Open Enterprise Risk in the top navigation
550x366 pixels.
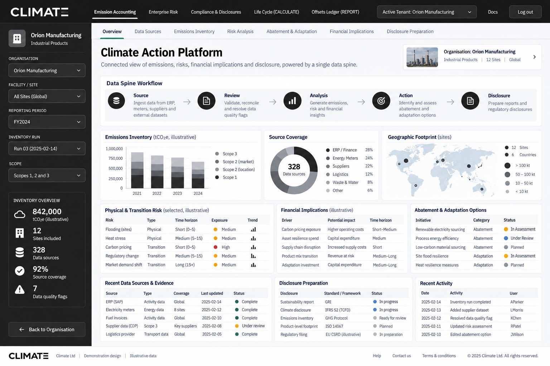point(163,12)
